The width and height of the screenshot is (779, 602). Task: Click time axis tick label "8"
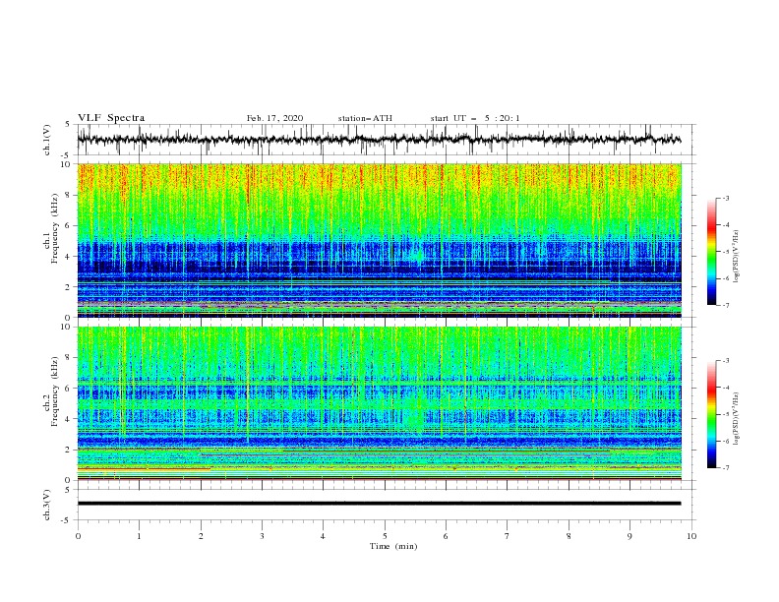pos(569,536)
